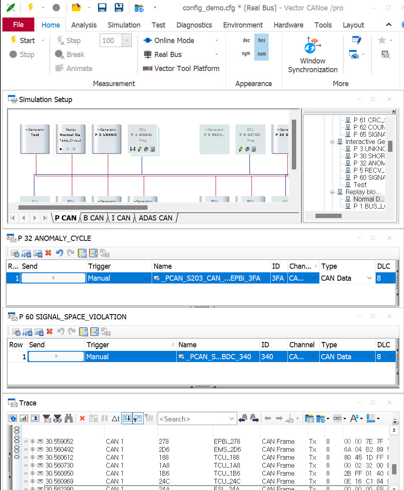Image resolution: width=404 pixels, height=490 pixels.
Task: Click the first info icon in Trace toolbar
Action: point(13,418)
